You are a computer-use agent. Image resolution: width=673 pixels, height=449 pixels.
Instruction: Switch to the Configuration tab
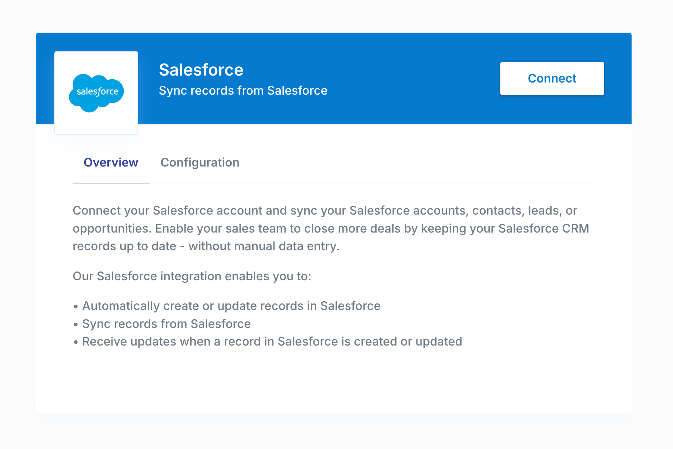coord(200,163)
